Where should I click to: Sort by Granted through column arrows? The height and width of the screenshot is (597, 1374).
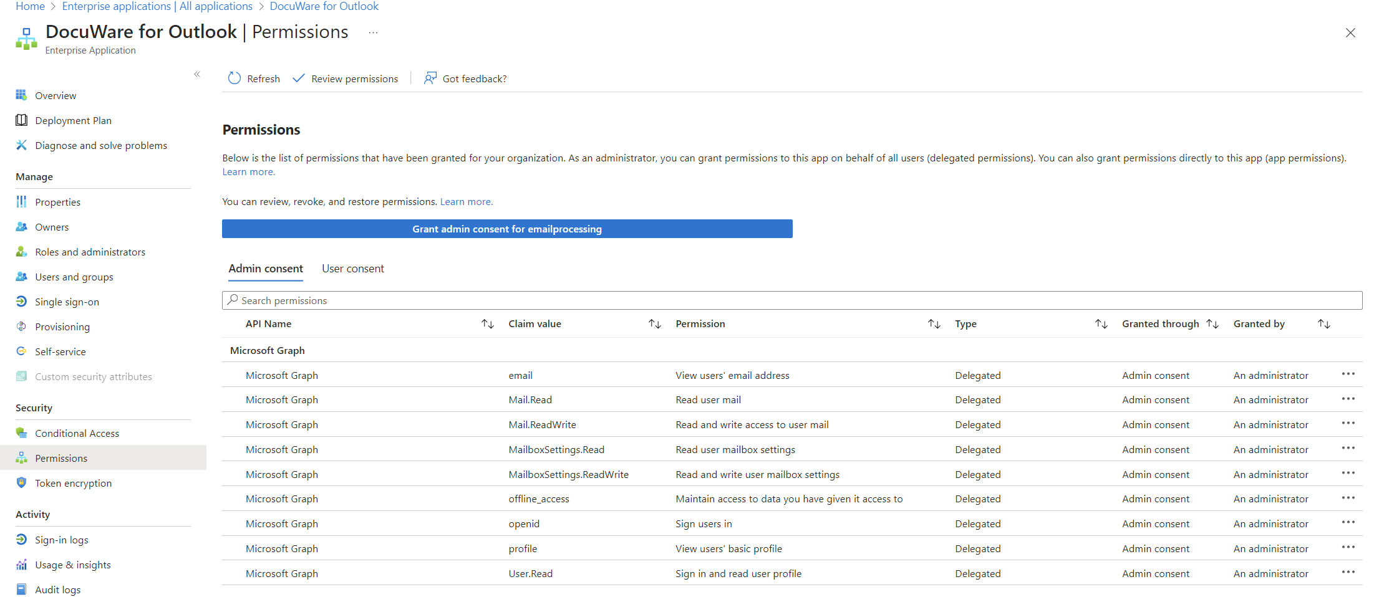pos(1212,324)
